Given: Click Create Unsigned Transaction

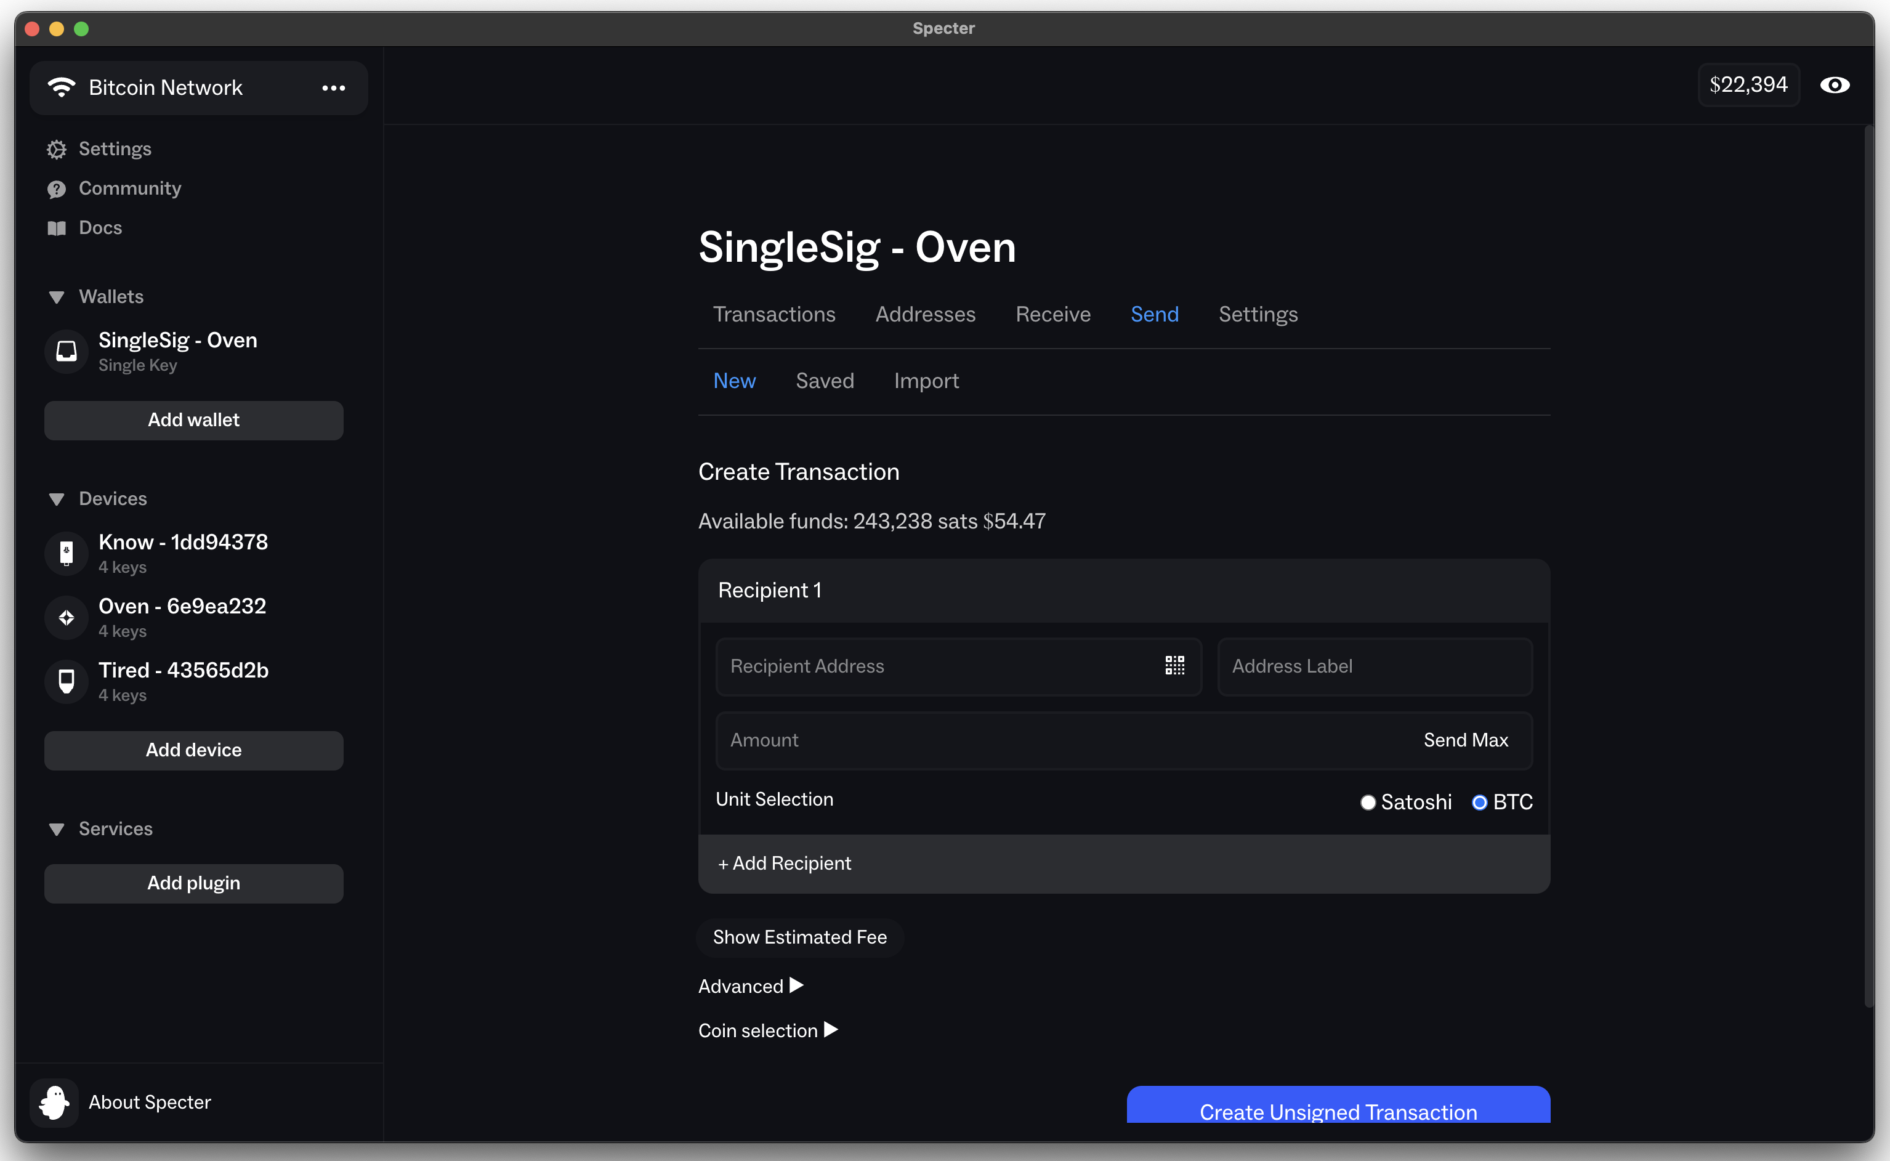Looking at the screenshot, I should [x=1338, y=1105].
